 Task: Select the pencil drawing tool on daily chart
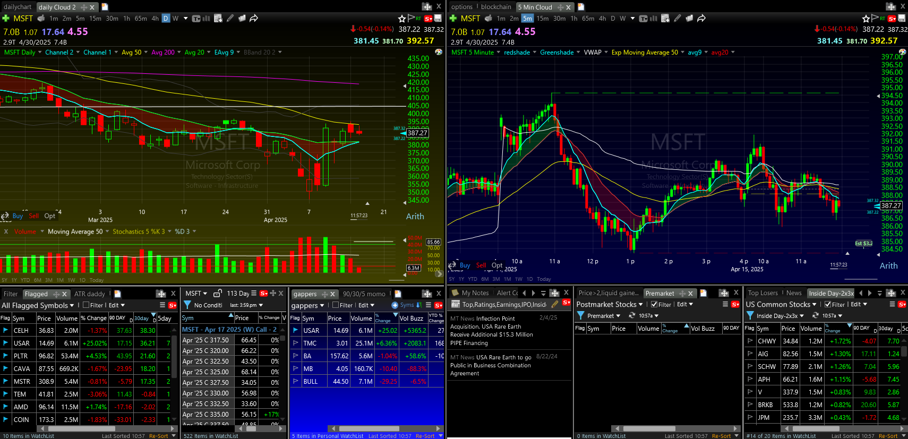(x=230, y=18)
